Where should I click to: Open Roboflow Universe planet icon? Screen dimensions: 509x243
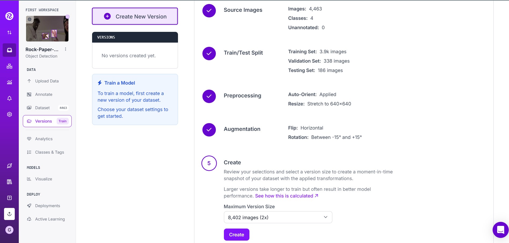click(x=9, y=166)
